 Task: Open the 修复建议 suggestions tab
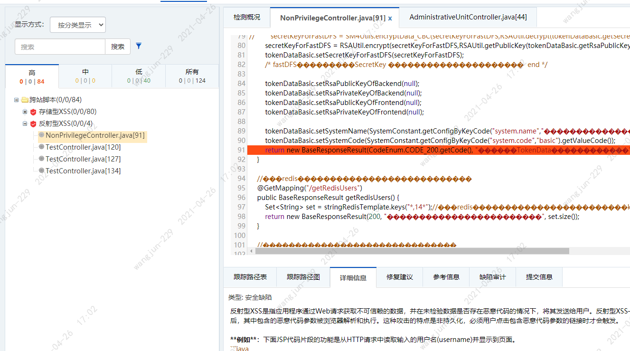(399, 277)
